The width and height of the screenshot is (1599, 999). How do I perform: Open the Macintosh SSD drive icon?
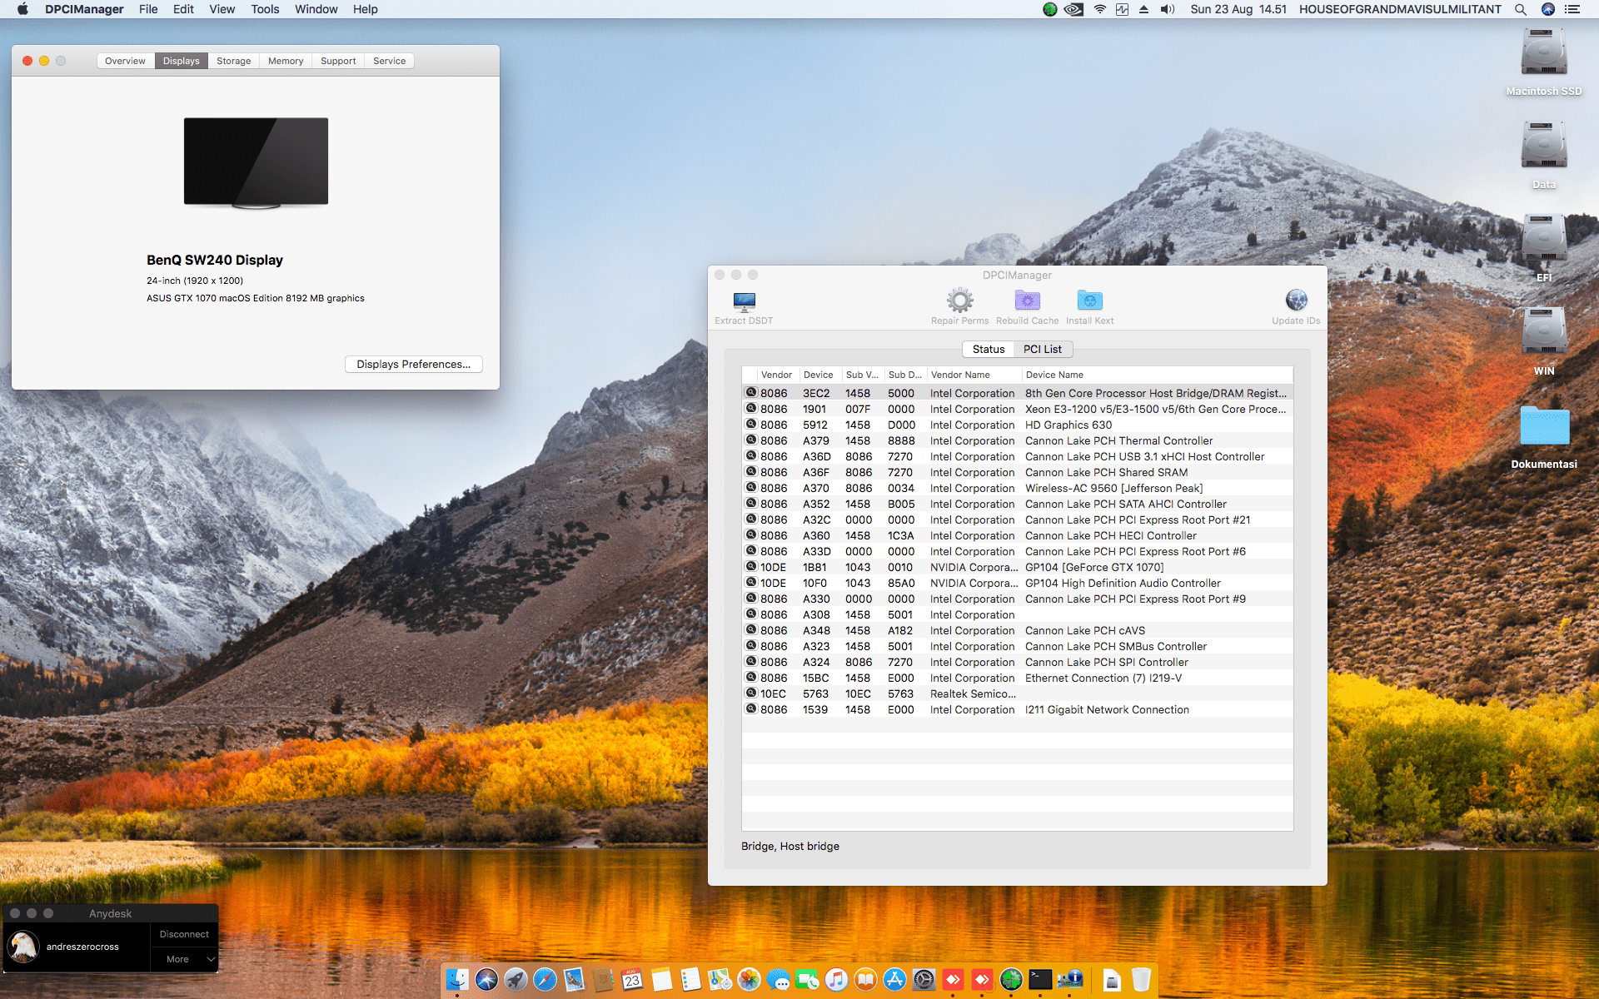[x=1543, y=53]
